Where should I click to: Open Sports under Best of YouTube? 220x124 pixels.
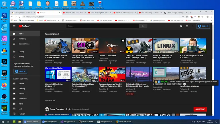(25, 84)
